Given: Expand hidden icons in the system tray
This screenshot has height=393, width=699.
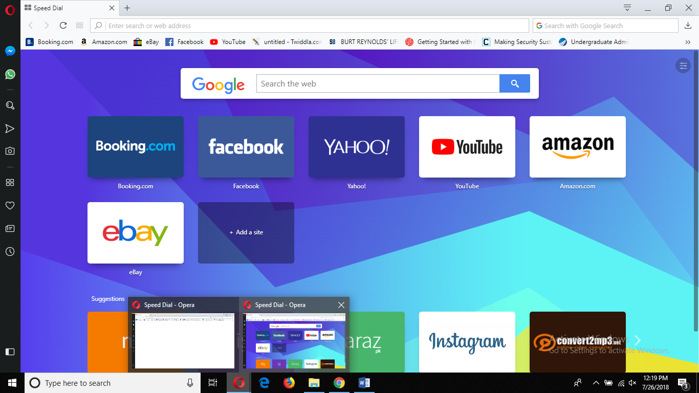Looking at the screenshot, I should point(595,382).
